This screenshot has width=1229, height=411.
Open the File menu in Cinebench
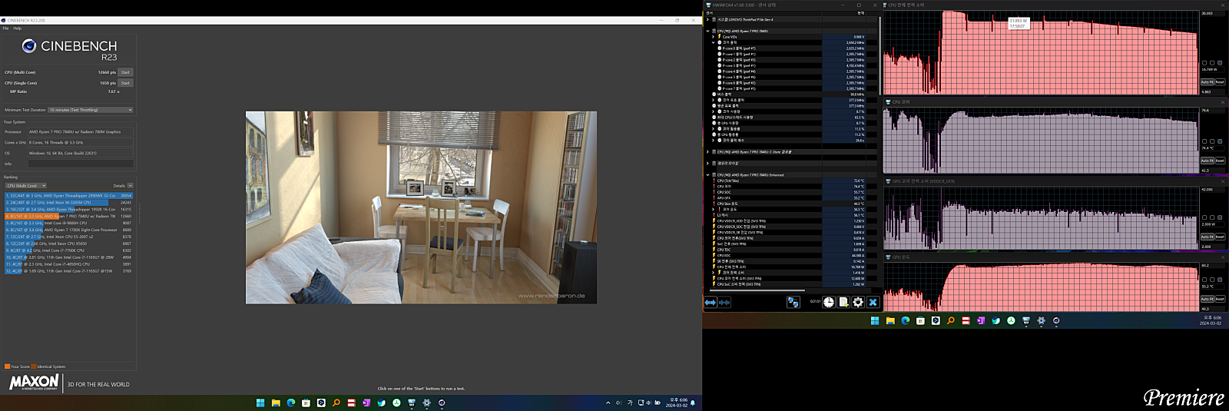click(5, 28)
